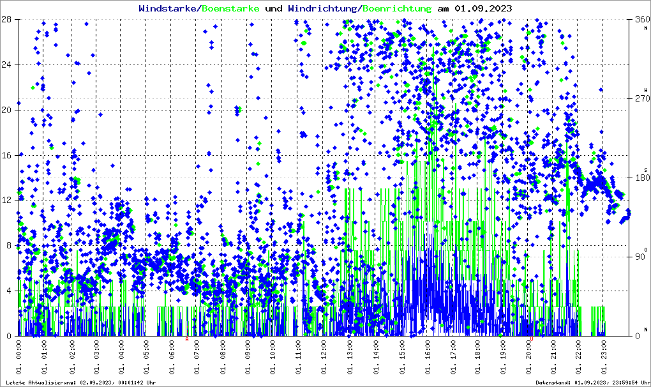Click the '01. 19:00' time axis label
651x387 pixels.
503,357
